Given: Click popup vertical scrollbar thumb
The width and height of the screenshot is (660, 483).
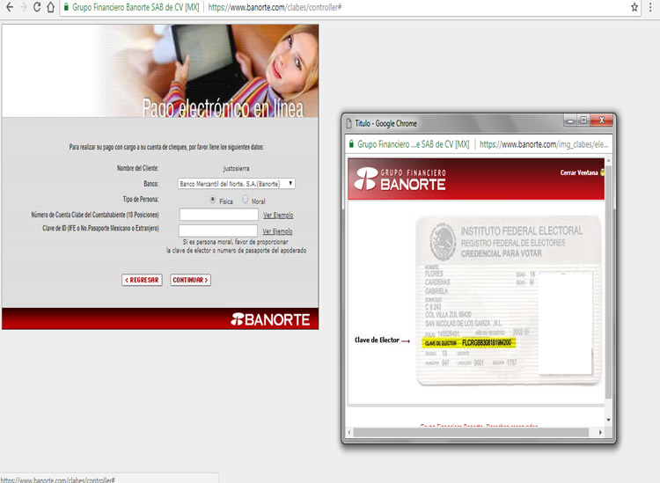Looking at the screenshot, I should (608, 282).
